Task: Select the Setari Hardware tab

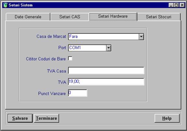Action: (x=113, y=16)
